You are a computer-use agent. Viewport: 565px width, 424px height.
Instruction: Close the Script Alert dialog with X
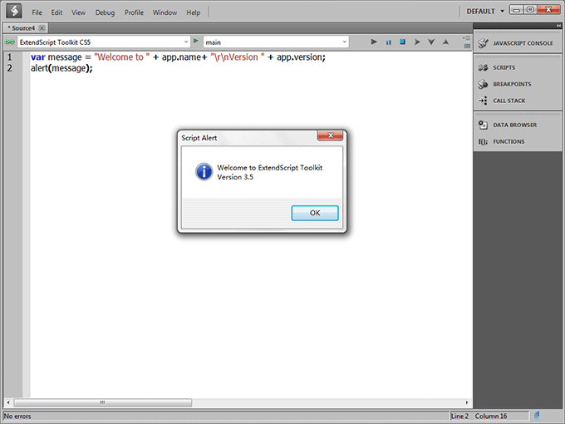click(330, 136)
